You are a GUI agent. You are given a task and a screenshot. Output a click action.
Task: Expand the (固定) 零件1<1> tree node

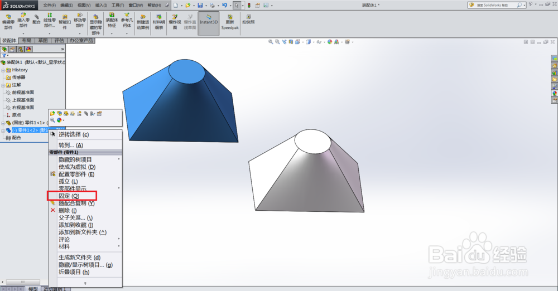3,123
